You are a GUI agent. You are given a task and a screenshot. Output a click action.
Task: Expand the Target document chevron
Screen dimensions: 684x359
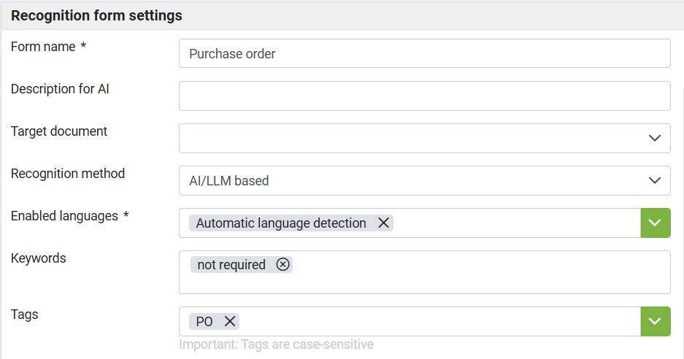pyautogui.click(x=655, y=139)
